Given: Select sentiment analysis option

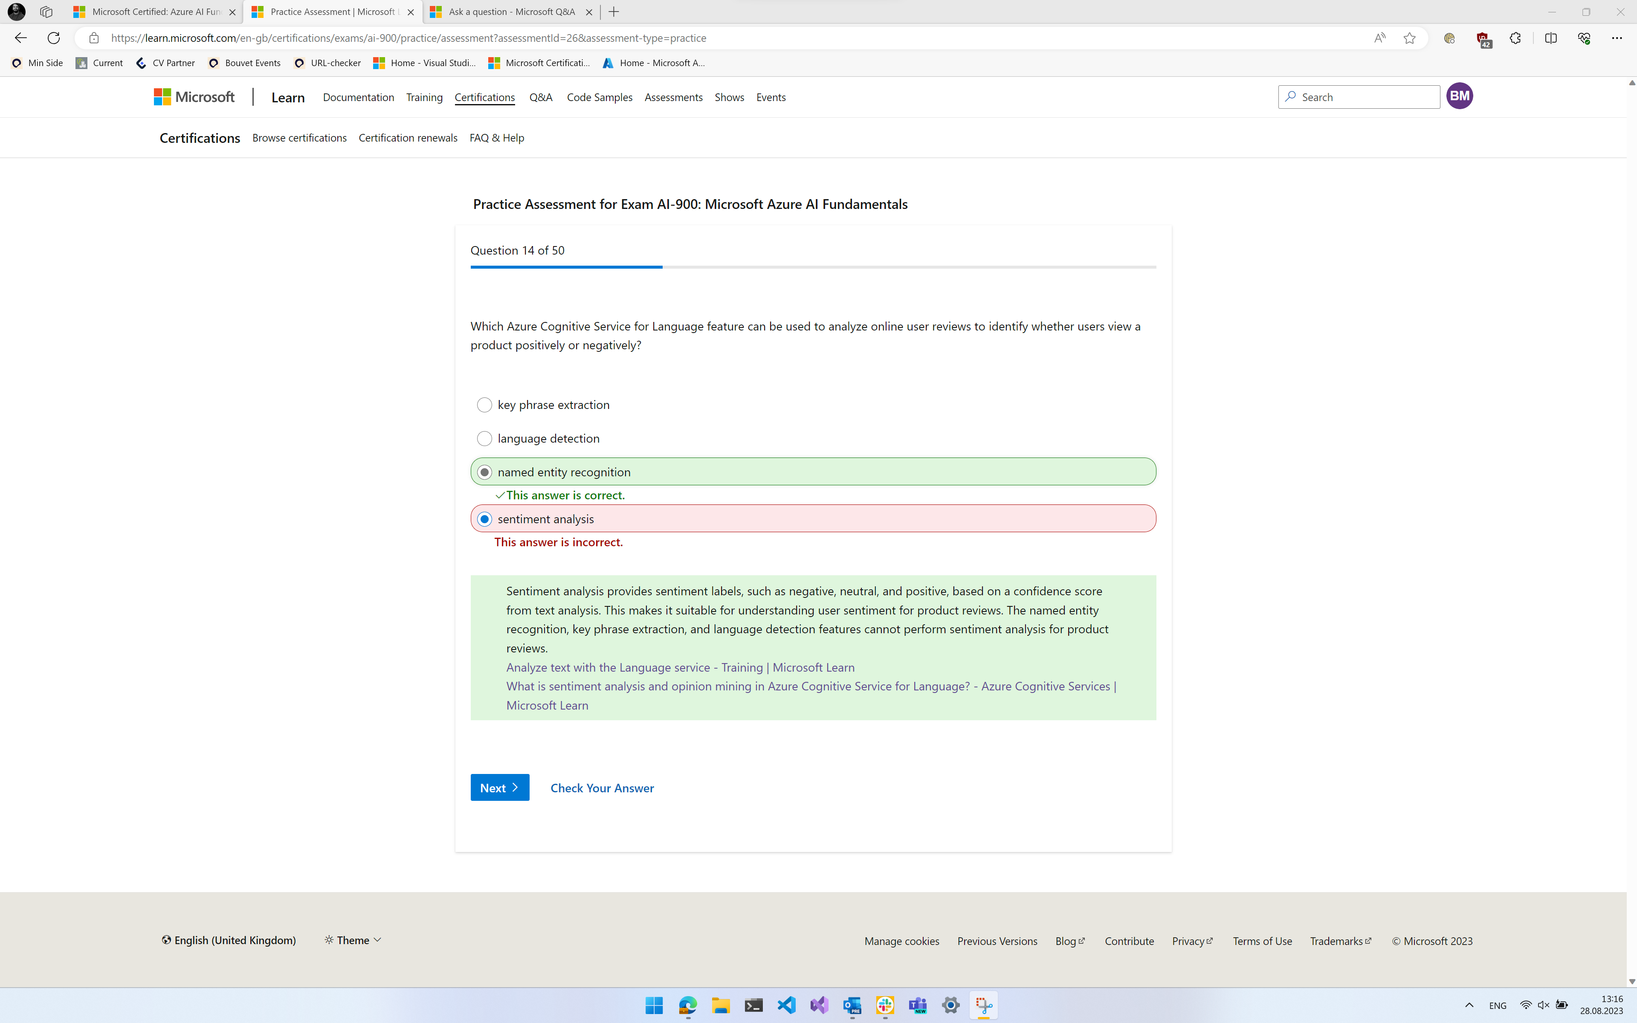Looking at the screenshot, I should pos(484,519).
